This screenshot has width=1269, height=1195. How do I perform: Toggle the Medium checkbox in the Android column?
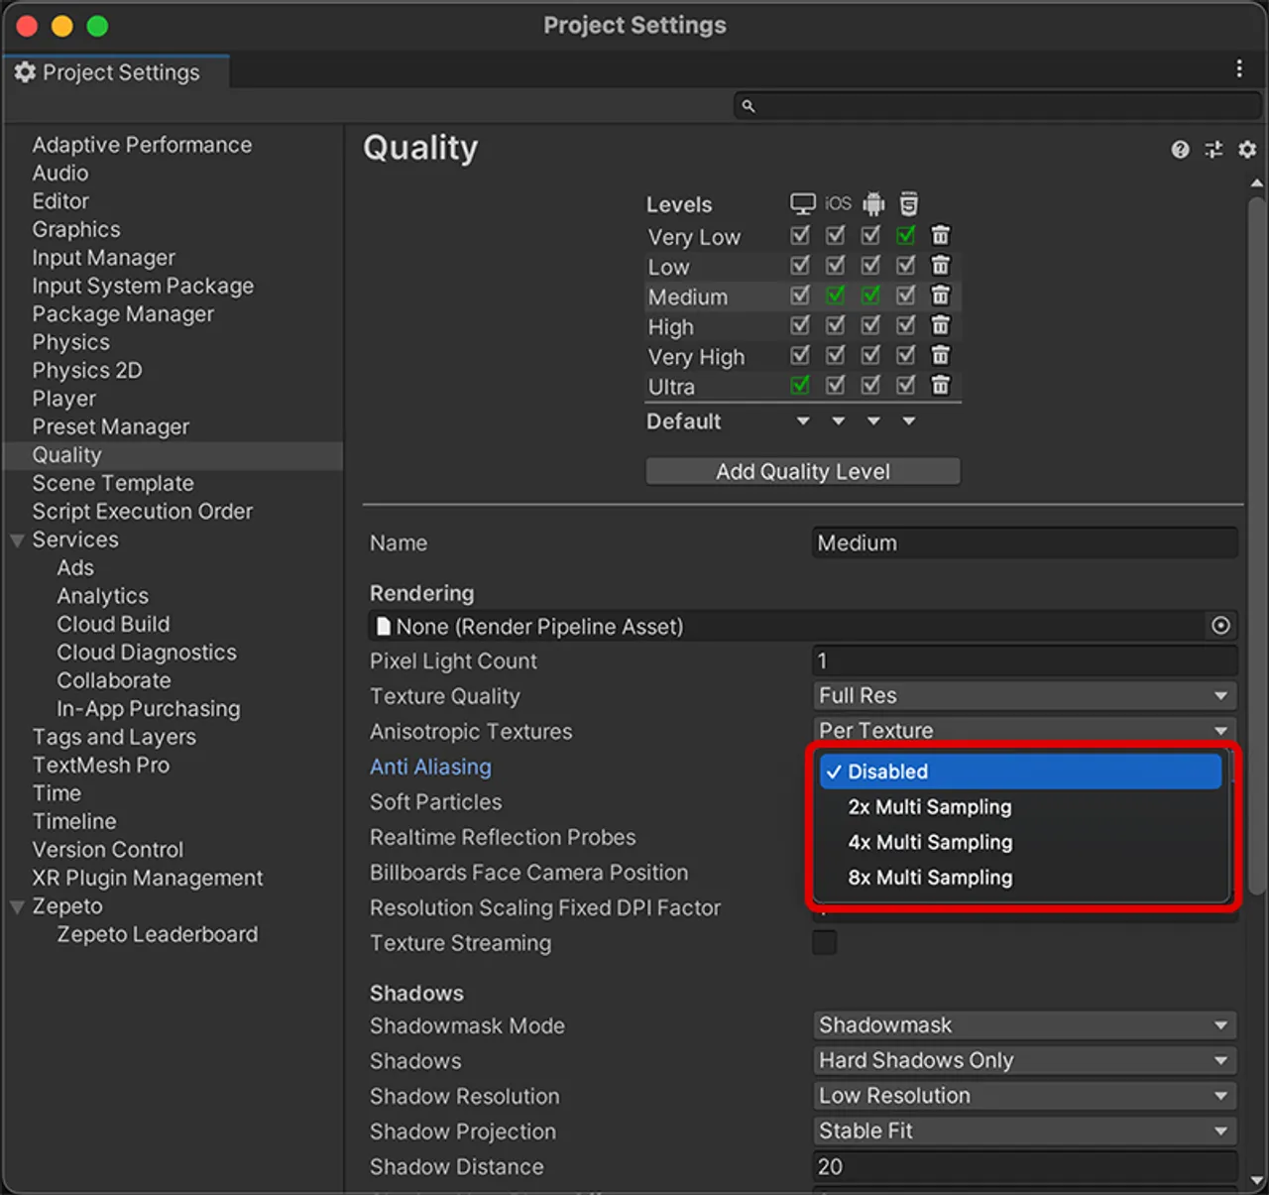click(870, 295)
